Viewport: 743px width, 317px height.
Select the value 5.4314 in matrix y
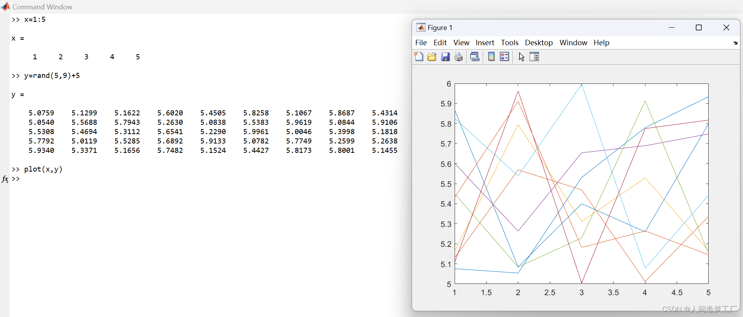(385, 113)
